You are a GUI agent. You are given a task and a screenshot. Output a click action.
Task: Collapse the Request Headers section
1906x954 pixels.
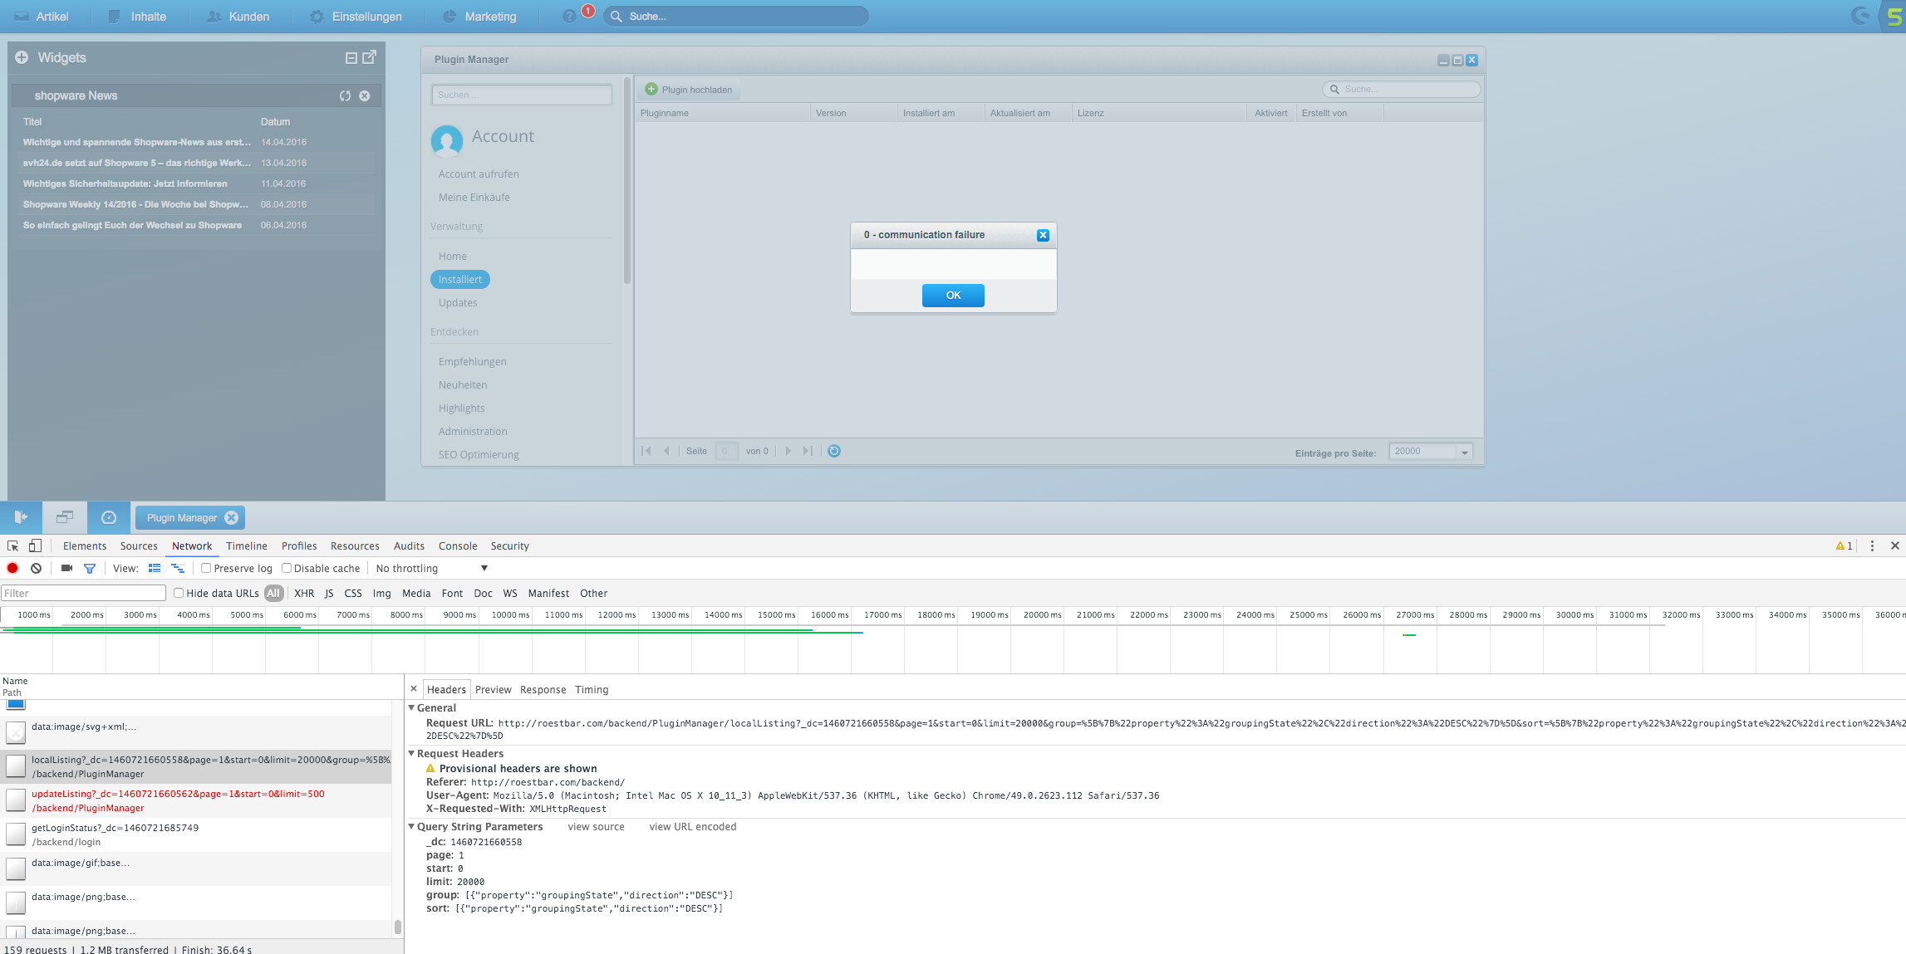pos(411,753)
